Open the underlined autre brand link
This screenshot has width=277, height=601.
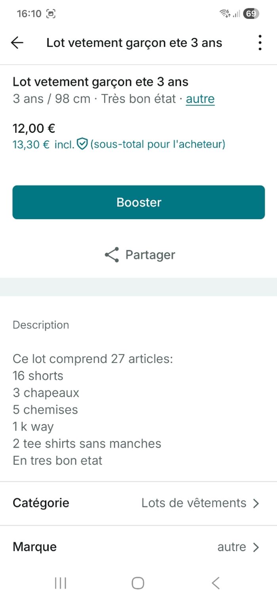(200, 99)
